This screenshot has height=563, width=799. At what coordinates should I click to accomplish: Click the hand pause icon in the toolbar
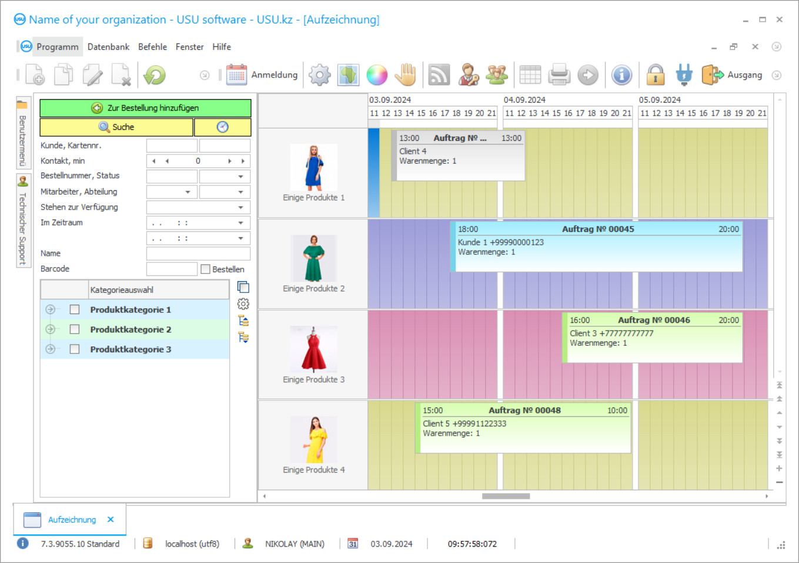406,75
